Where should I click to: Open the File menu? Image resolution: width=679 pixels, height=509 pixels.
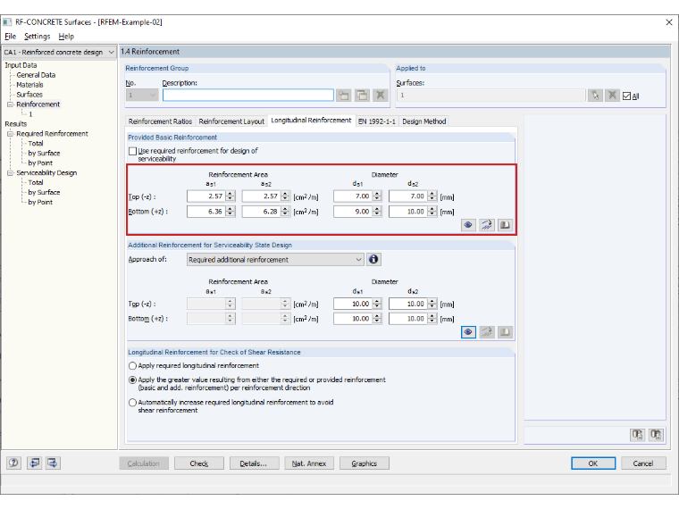(x=11, y=37)
